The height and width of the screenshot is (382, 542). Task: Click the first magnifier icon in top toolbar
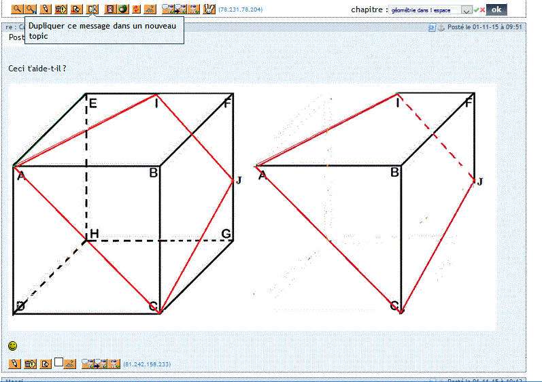[x=17, y=10]
